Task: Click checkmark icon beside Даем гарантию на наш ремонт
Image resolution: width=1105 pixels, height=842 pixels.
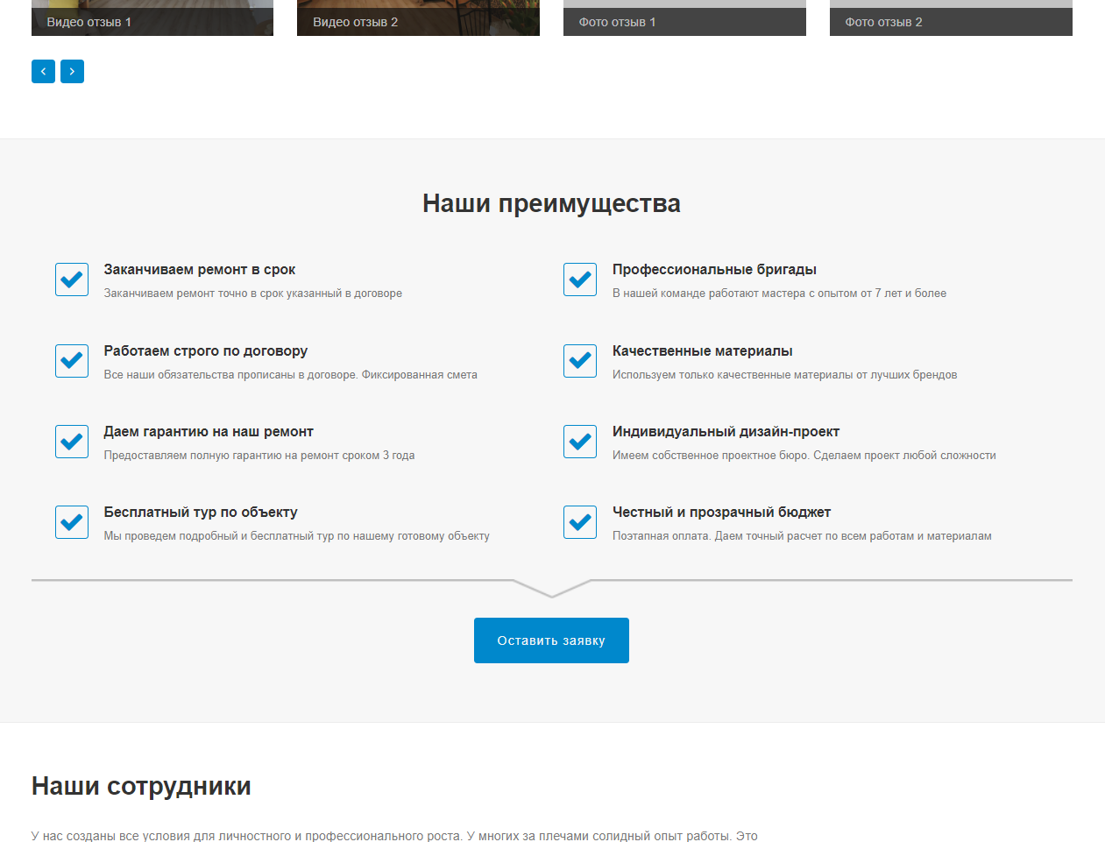Action: (72, 442)
